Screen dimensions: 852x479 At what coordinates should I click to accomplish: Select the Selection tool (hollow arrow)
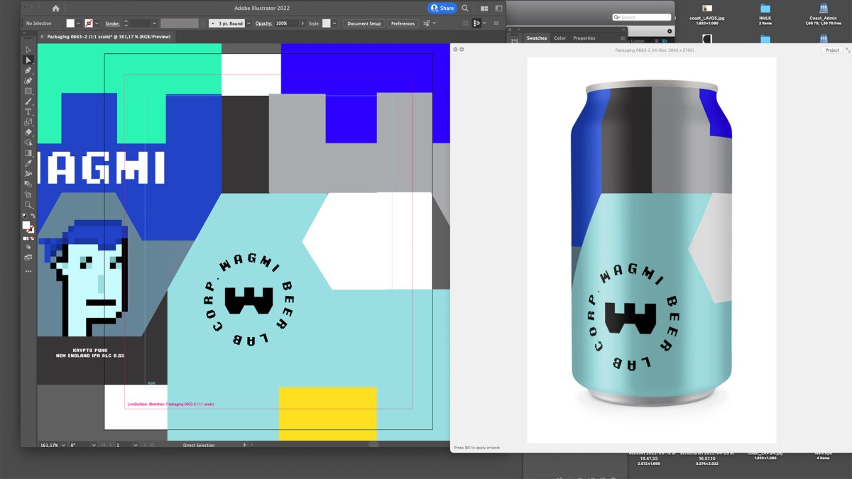[28, 50]
